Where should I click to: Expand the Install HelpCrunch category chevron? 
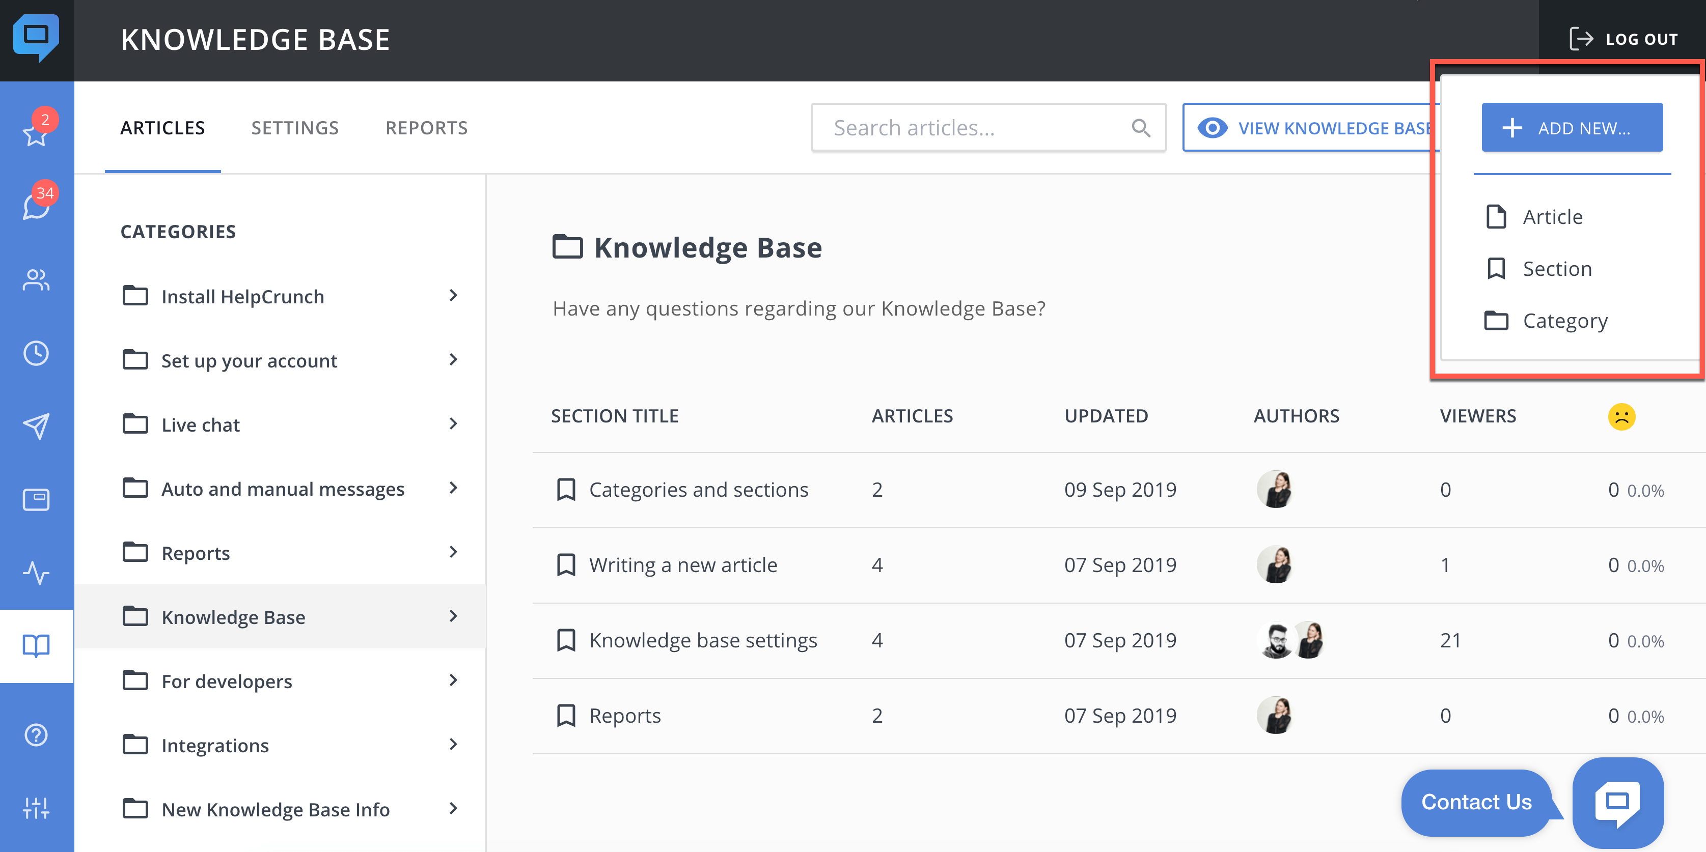coord(453,295)
